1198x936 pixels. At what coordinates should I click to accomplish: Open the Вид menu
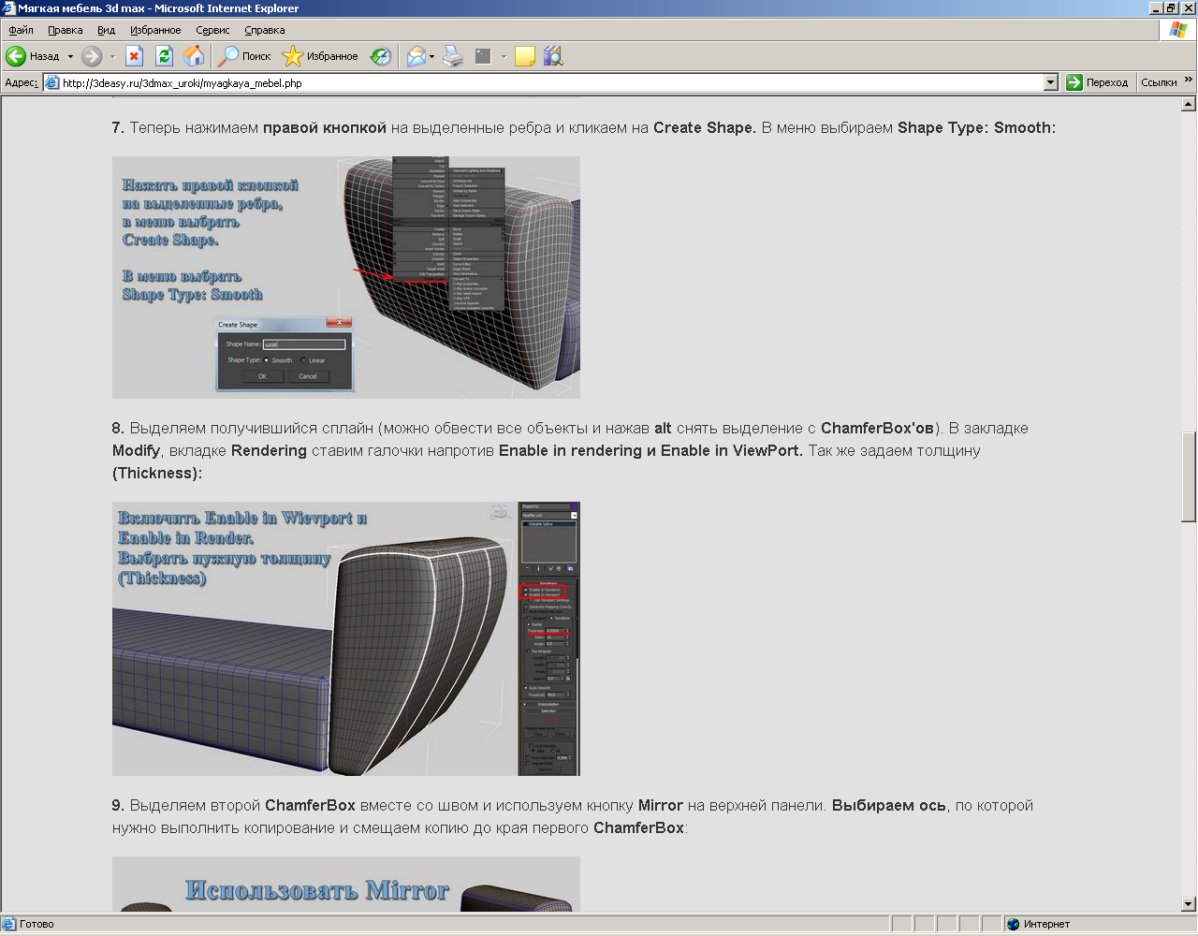pos(107,30)
